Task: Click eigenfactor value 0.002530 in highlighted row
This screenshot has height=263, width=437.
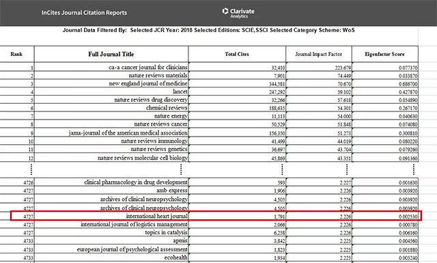Action: [385, 216]
